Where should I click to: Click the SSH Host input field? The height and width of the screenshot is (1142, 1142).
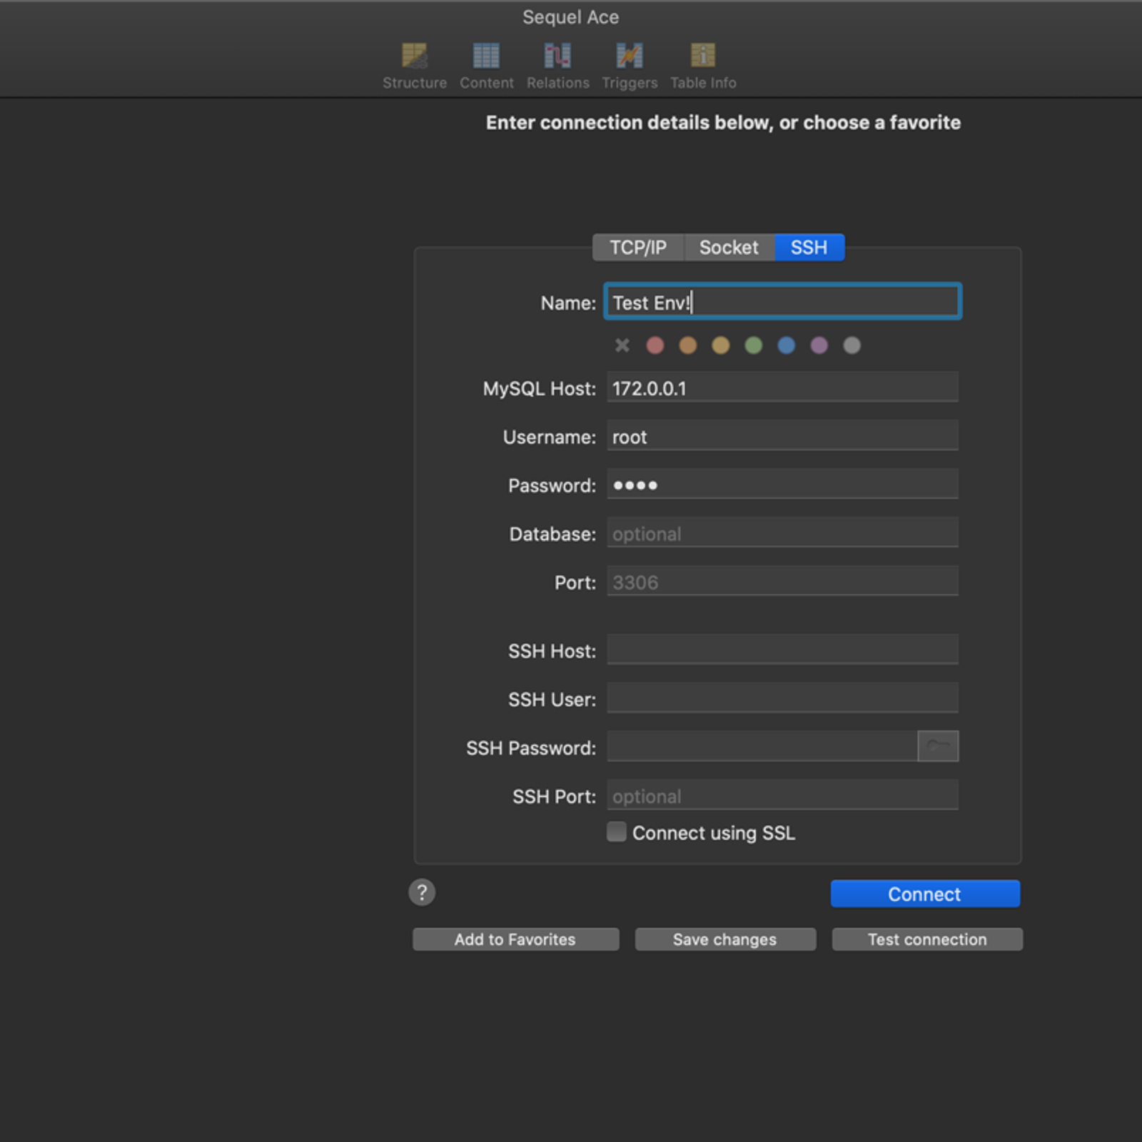coord(783,650)
